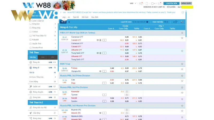Screen dimensions: 214x120
Task: Click the page vertical scrollbar
Action: [186, 25]
